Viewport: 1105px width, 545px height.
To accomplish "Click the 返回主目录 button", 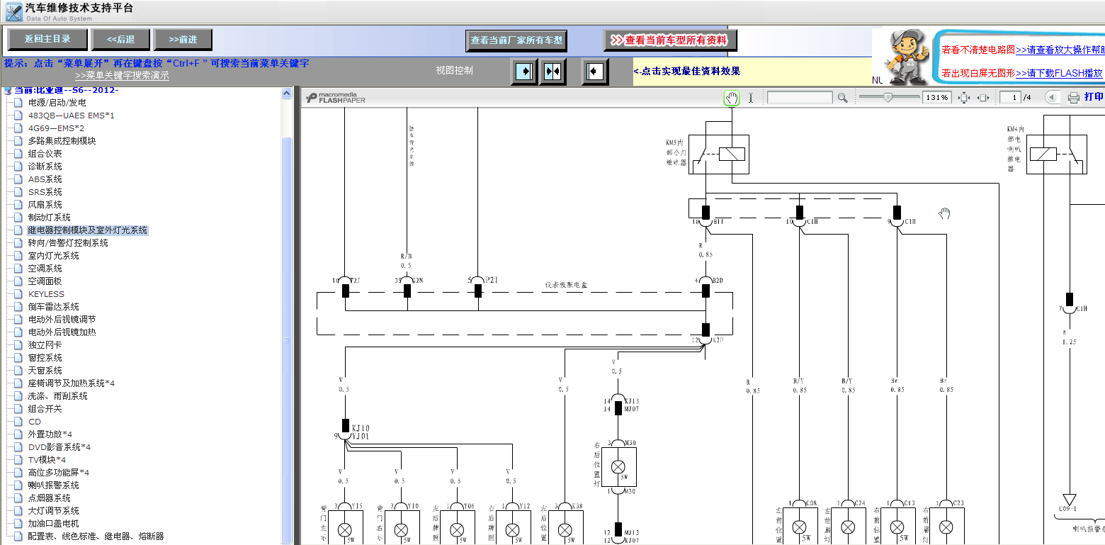I will pos(47,40).
